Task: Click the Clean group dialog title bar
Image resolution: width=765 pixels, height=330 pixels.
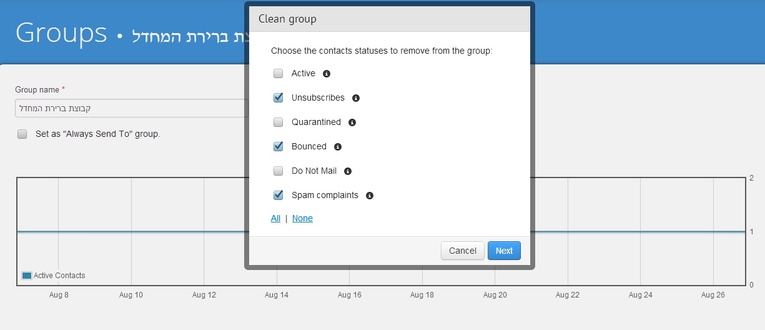Action: click(x=390, y=19)
